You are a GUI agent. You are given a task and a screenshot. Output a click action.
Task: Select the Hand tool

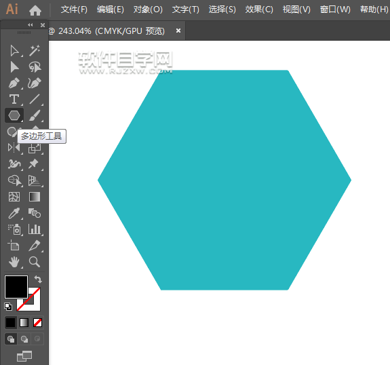[x=14, y=262]
